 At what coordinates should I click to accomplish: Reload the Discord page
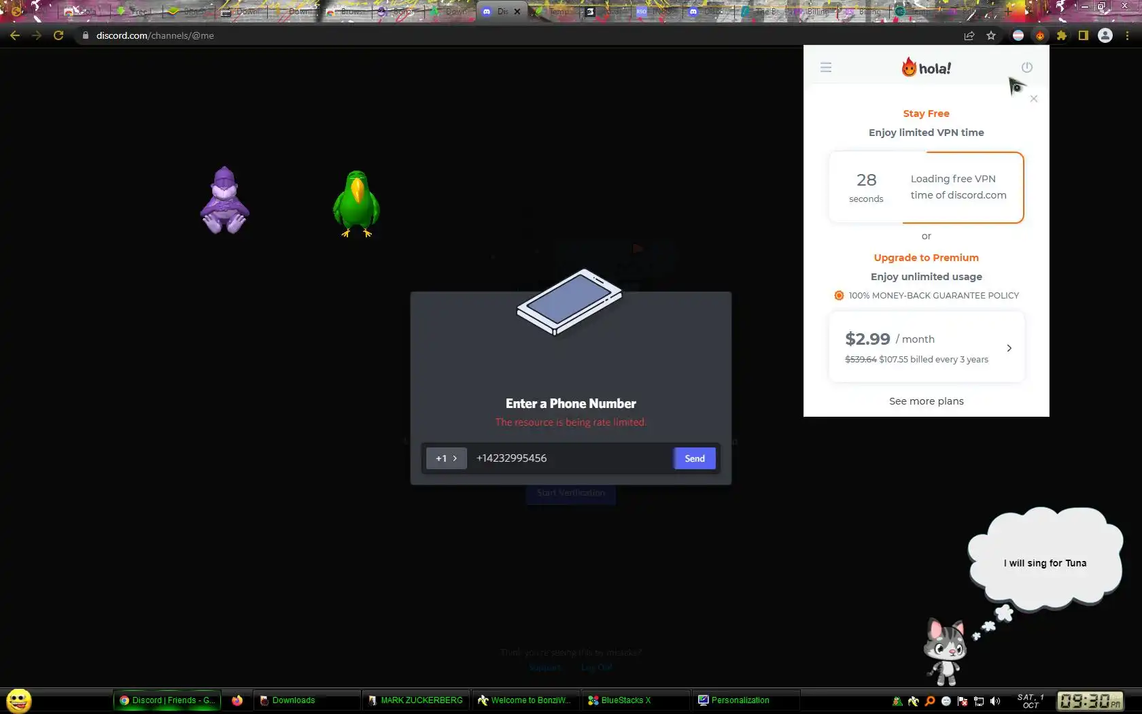(58, 35)
